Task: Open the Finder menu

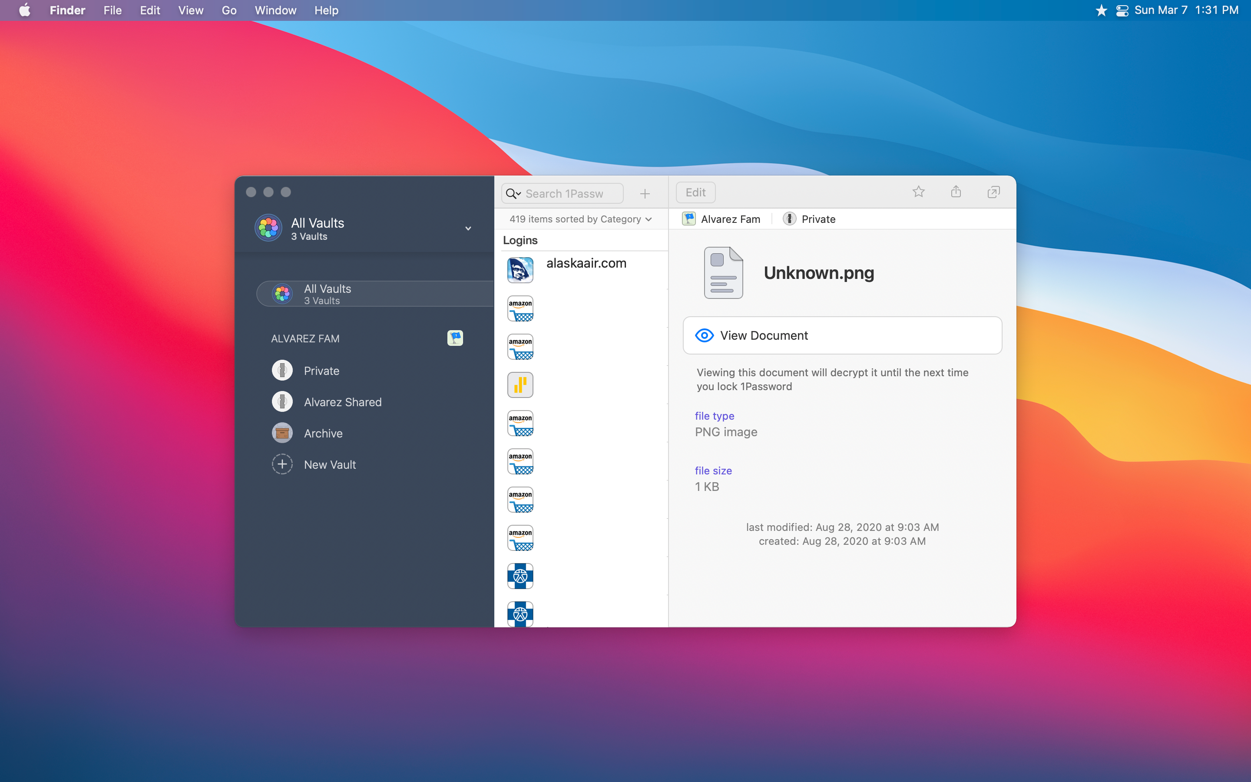Action: [67, 10]
